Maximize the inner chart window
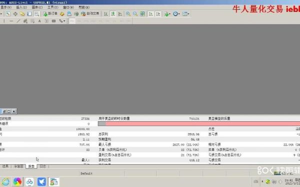The height and width of the screenshot is (187, 300). (x=9, y=111)
